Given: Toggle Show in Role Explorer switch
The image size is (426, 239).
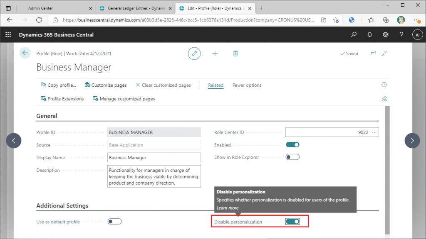Looking at the screenshot, I should click(x=292, y=157).
